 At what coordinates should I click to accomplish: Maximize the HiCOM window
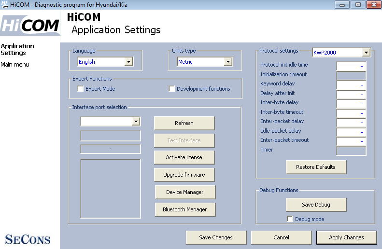[358, 5]
